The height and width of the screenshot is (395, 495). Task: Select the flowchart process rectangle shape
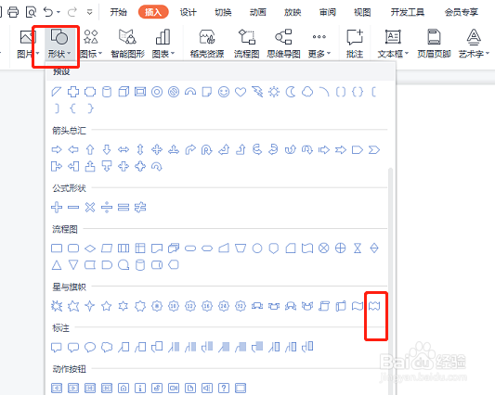(57, 248)
